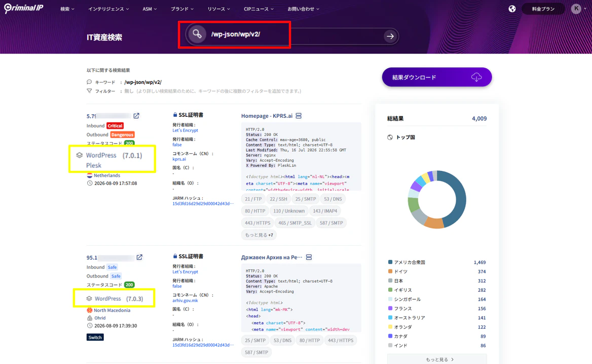Image resolution: width=592 pixels, height=364 pixels.
Task: Click the 結果ダウンロード button
Action: point(437,77)
